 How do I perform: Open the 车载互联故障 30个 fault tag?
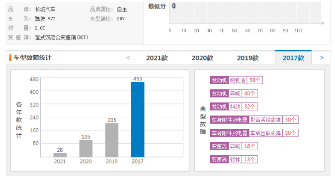(x=254, y=133)
